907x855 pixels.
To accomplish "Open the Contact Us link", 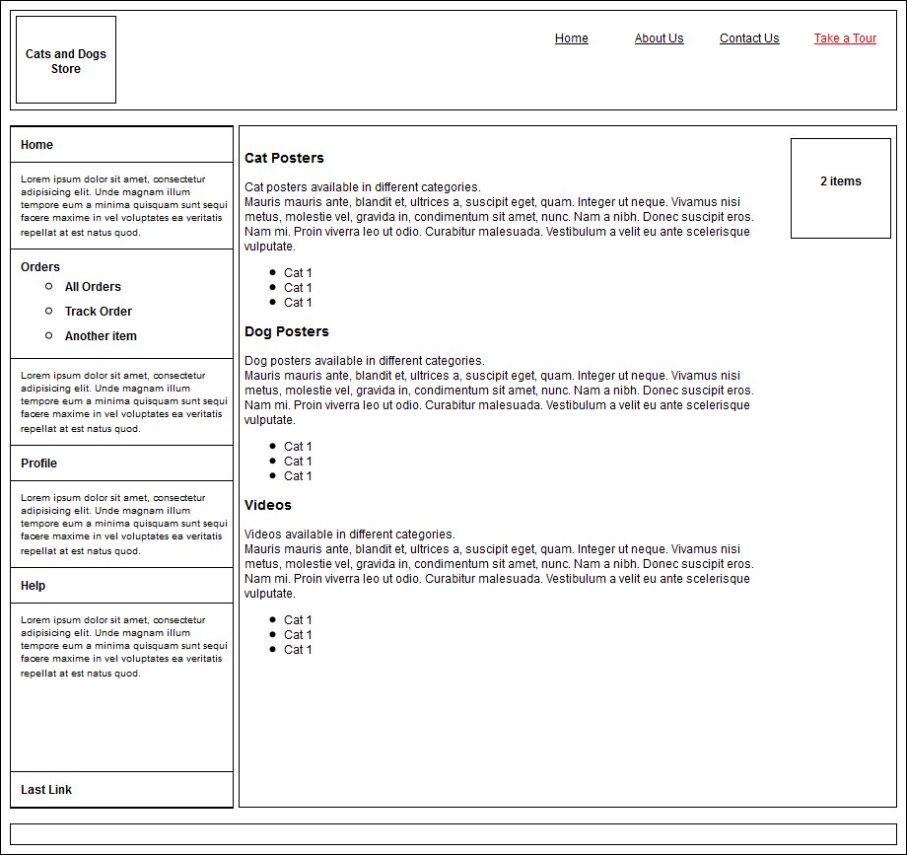I will (749, 38).
